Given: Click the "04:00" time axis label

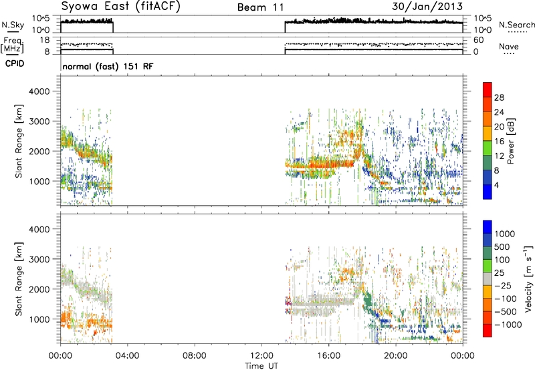Looking at the screenshot, I should 127,356.
